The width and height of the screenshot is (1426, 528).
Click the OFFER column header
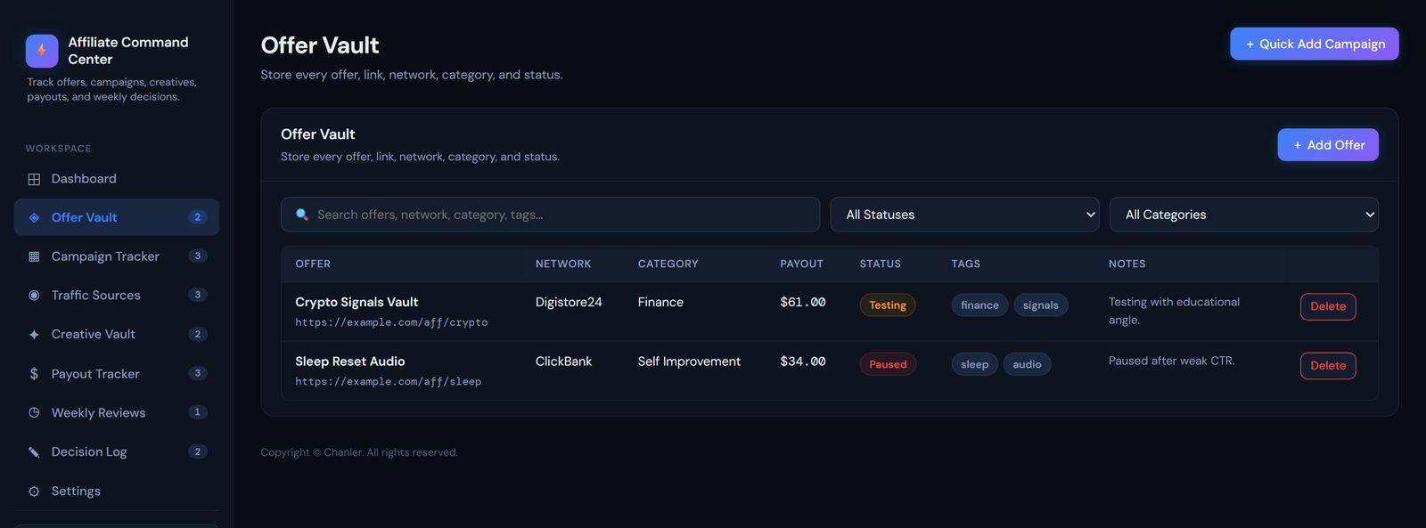(x=313, y=264)
